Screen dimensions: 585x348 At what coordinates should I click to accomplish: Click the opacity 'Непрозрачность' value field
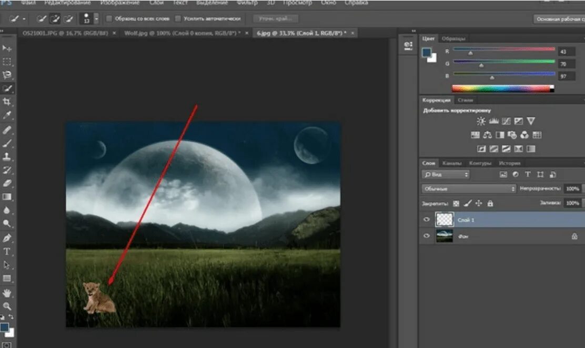572,188
